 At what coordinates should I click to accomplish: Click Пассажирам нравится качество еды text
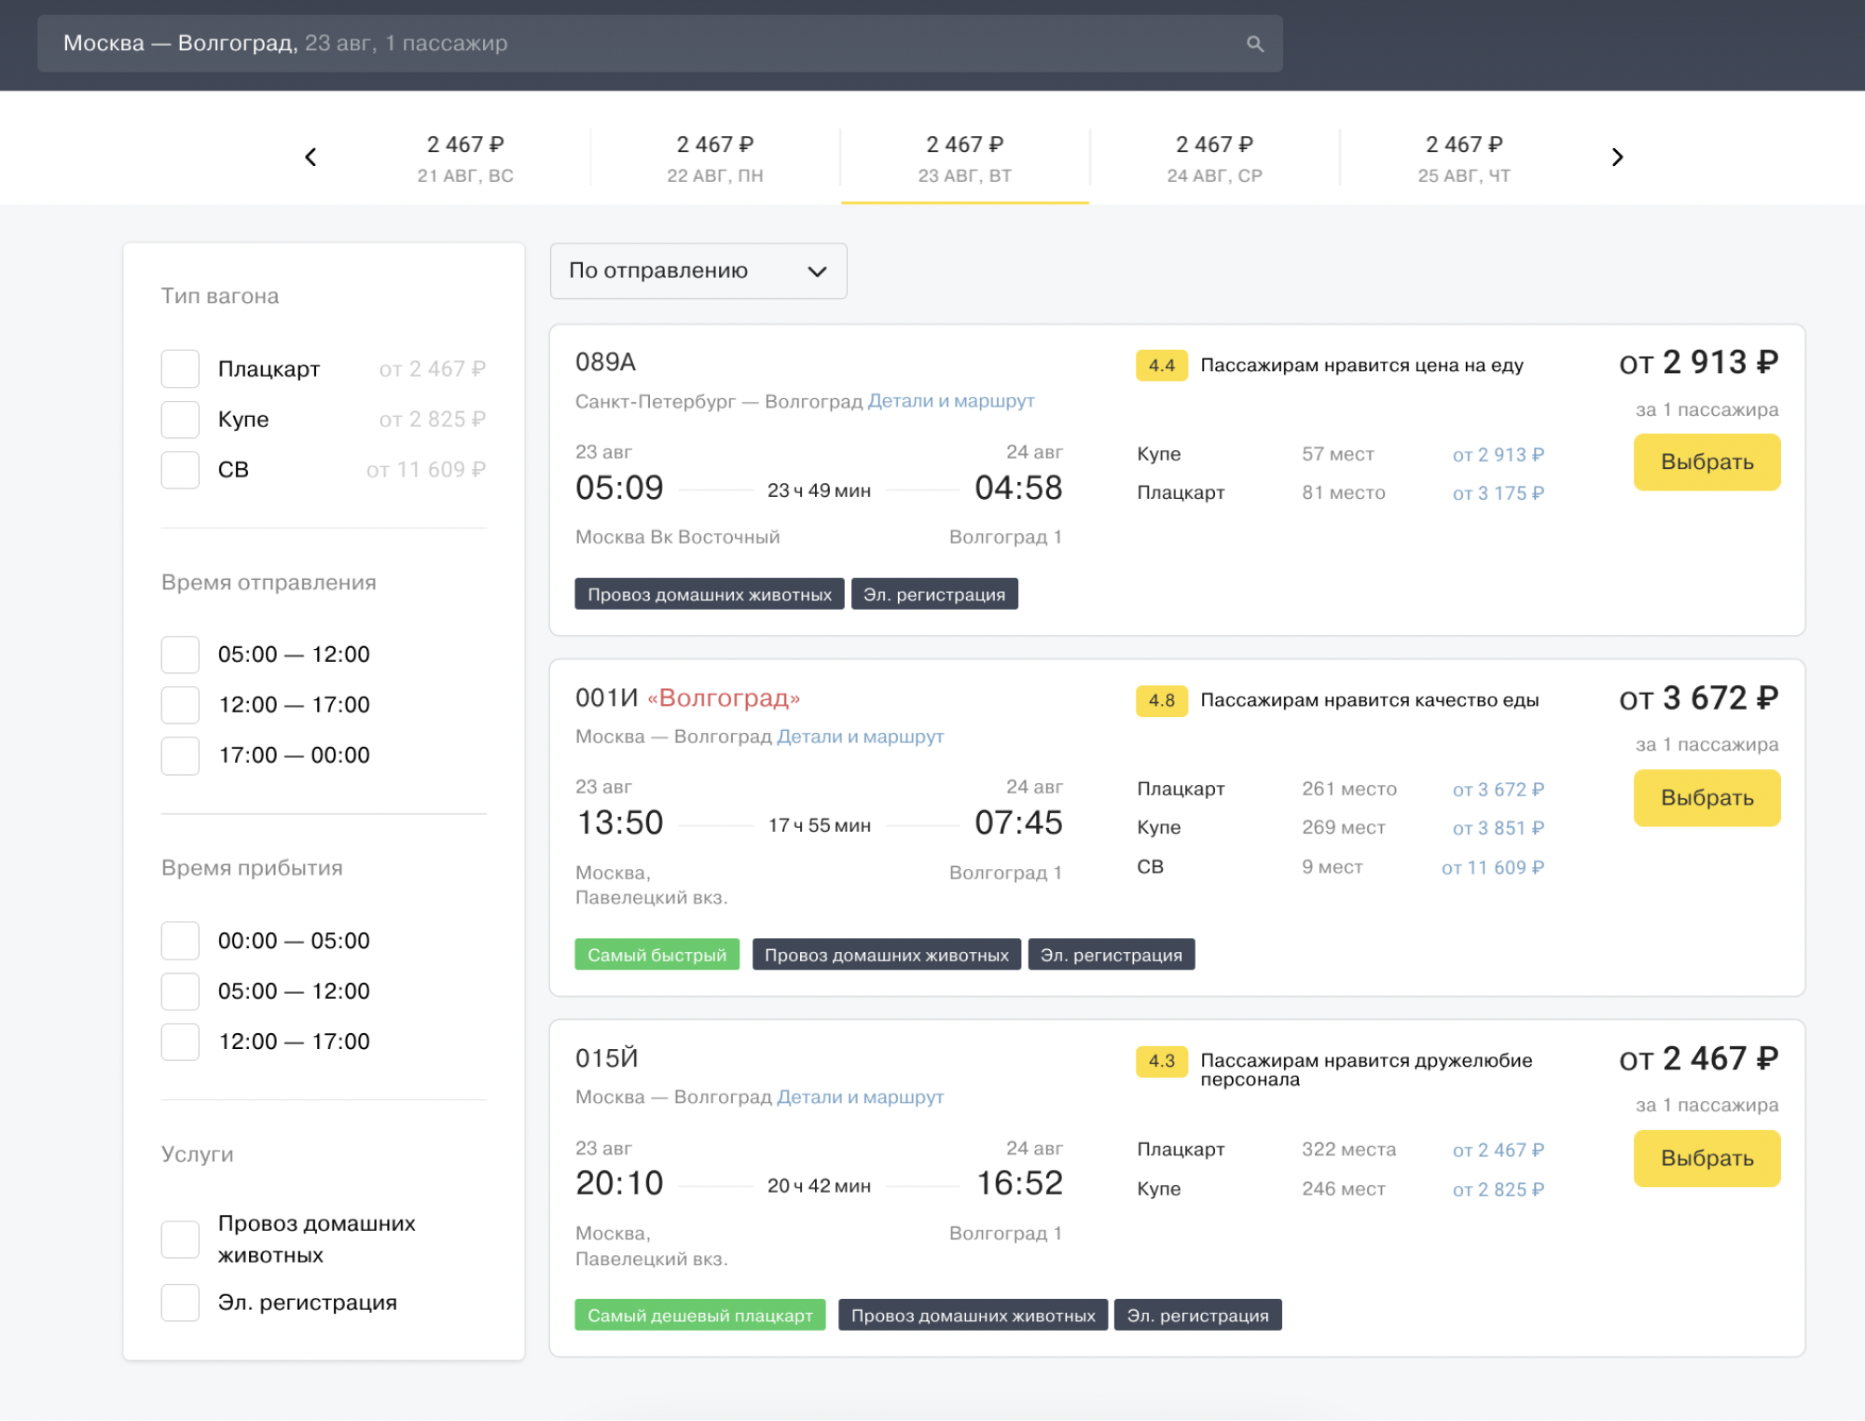[1369, 700]
